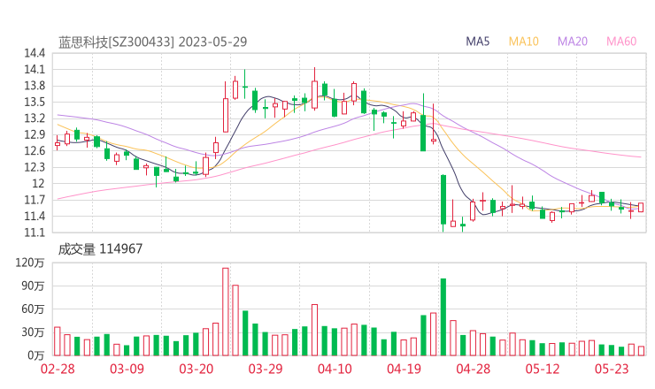
Task: Click the 04-10 date axis label
Action: [335, 369]
